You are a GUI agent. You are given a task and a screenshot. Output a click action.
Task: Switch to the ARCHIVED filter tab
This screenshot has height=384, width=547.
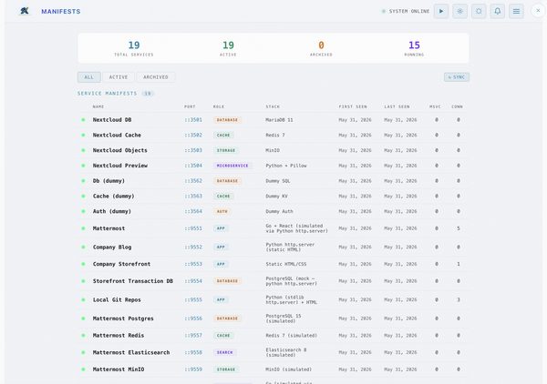[x=156, y=77]
